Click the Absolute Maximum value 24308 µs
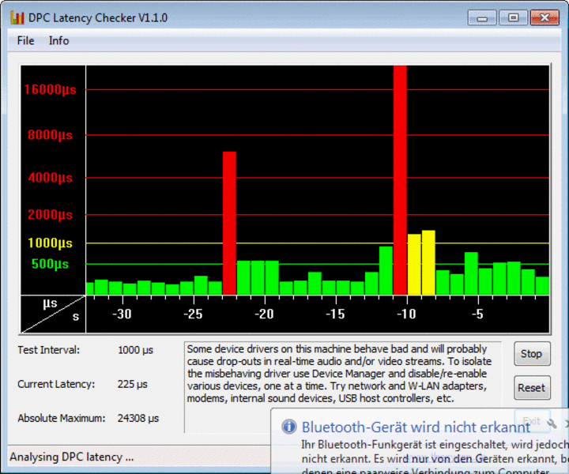The image size is (569, 474). click(138, 418)
